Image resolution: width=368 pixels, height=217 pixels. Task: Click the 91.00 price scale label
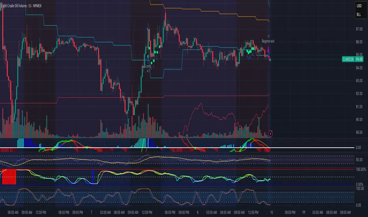359,107
